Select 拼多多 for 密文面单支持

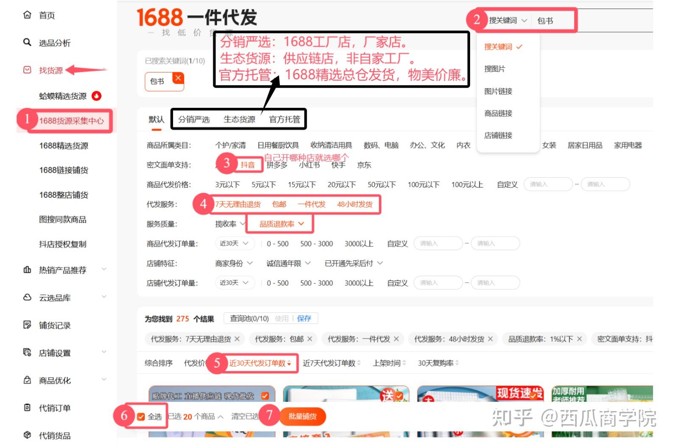click(277, 165)
